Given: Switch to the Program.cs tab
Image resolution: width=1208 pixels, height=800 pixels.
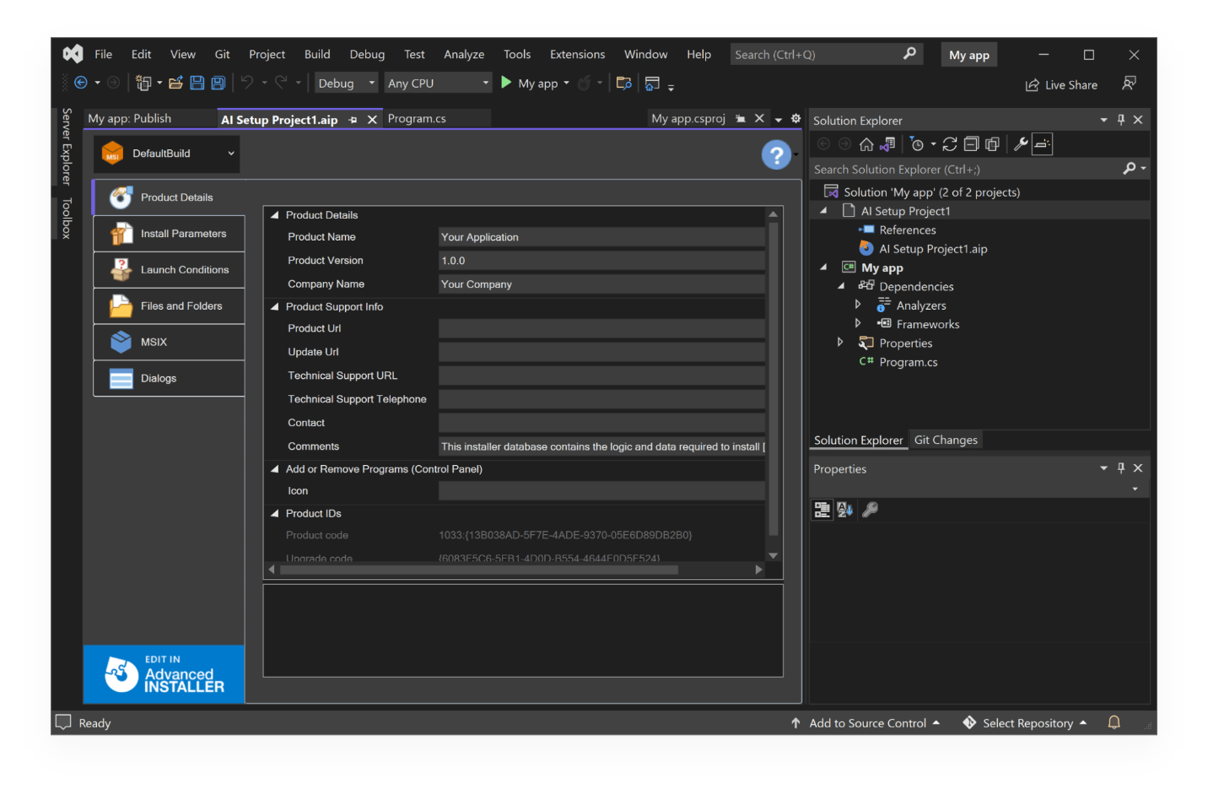Looking at the screenshot, I should tap(417, 119).
